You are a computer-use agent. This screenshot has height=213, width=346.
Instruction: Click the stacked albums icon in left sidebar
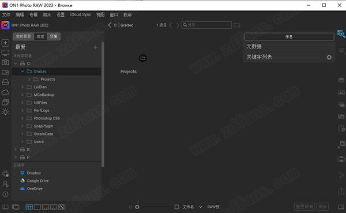click(x=6, y=102)
